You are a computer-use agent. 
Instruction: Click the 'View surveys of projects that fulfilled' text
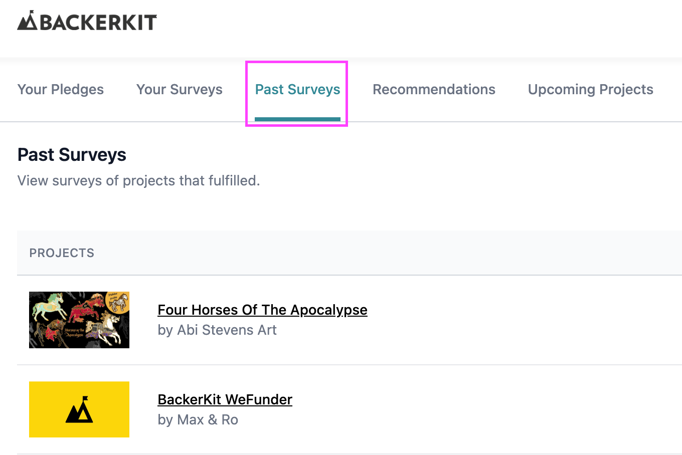[138, 180]
